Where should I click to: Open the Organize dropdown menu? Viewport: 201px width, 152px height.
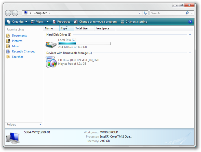pyautogui.click(x=17, y=22)
